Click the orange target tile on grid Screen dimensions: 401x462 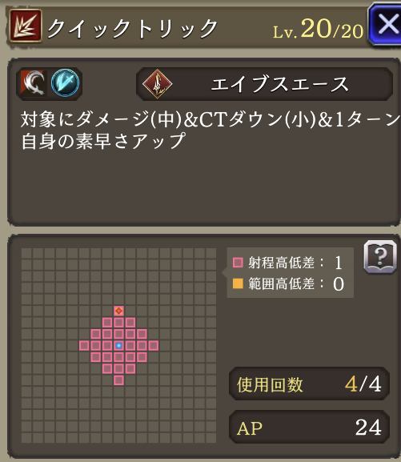tap(118, 311)
